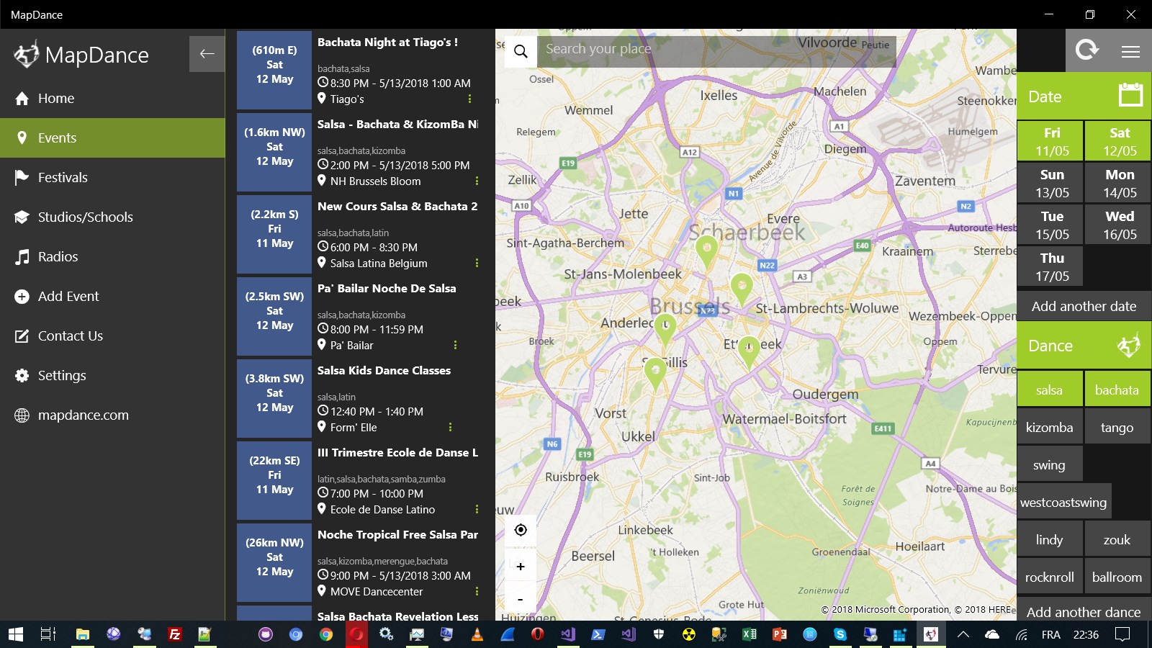Zoom out the map with minus button
Image resolution: width=1152 pixels, height=648 pixels.
pos(521,599)
